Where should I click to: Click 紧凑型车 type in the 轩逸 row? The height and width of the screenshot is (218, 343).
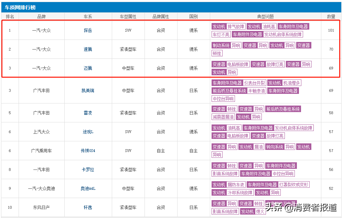(x=128, y=207)
